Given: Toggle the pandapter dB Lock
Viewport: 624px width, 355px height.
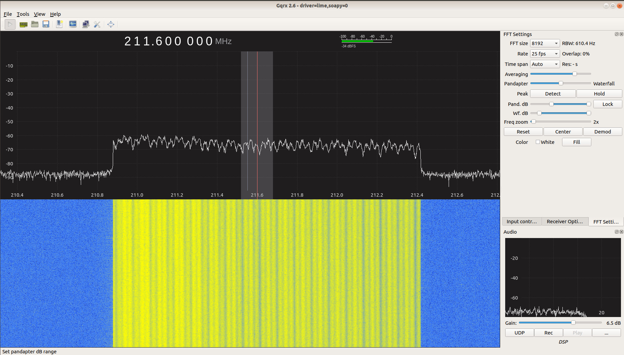Looking at the screenshot, I should pyautogui.click(x=608, y=104).
